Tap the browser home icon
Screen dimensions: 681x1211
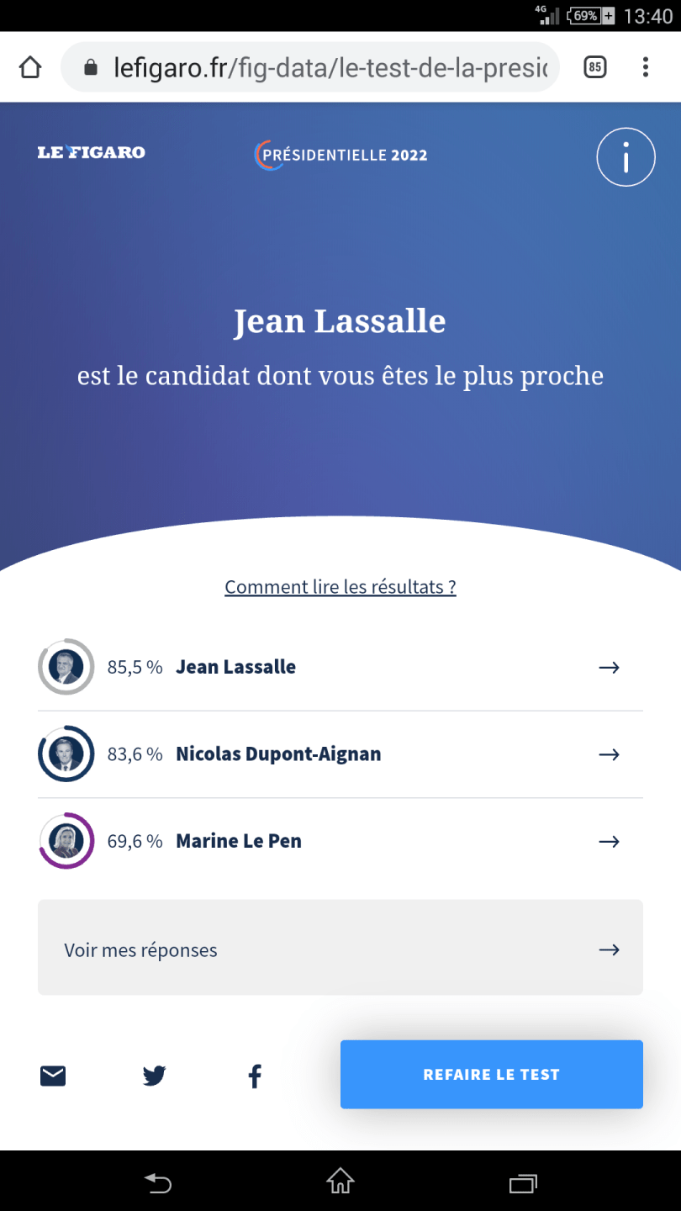click(x=30, y=67)
